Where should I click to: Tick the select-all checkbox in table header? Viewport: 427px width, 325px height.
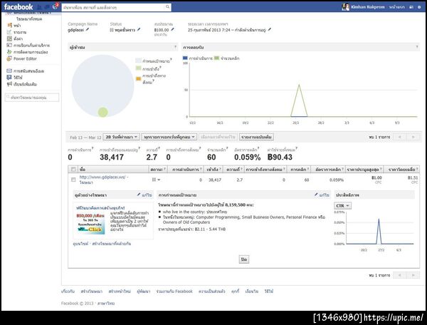[73, 170]
